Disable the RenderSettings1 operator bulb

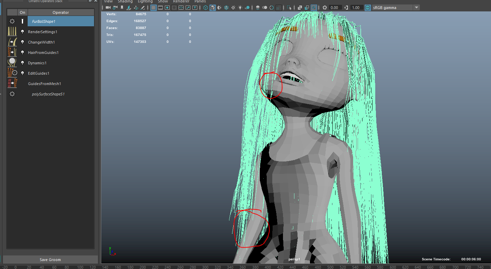tap(22, 32)
